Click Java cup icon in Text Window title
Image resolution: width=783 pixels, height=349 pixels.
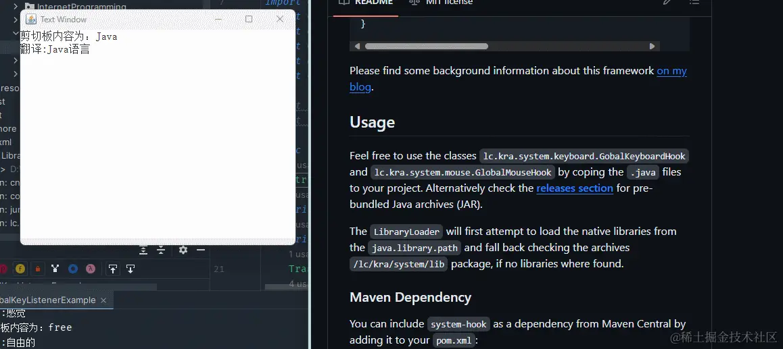31,19
